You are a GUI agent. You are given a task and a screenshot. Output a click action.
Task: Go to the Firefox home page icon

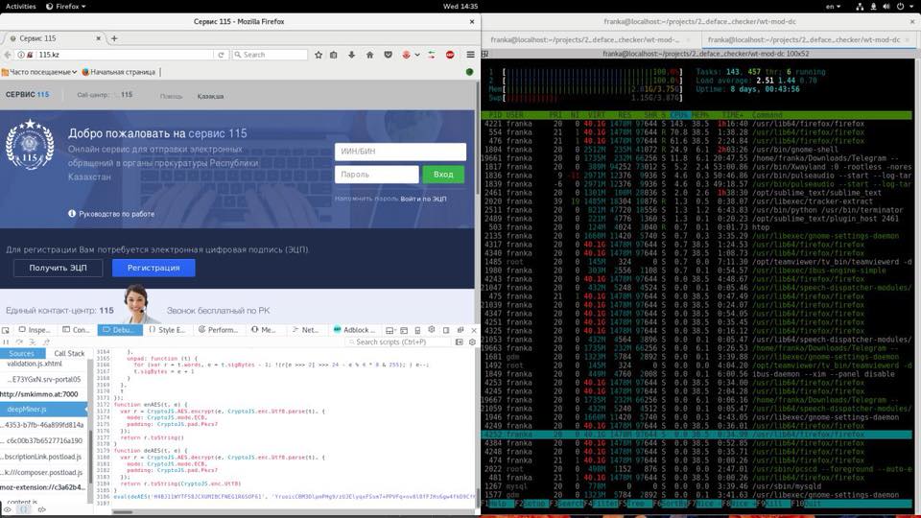click(369, 55)
